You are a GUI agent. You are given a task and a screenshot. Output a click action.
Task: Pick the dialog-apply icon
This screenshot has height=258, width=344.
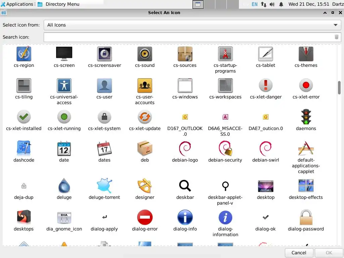coord(104,217)
